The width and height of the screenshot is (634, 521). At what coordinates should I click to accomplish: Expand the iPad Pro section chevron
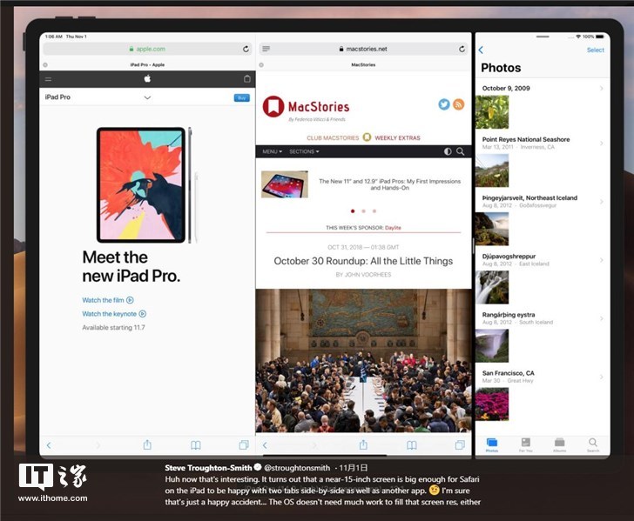click(x=147, y=97)
